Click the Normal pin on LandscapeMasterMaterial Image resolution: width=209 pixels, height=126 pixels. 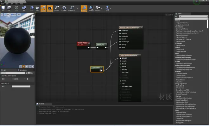tap(121, 81)
